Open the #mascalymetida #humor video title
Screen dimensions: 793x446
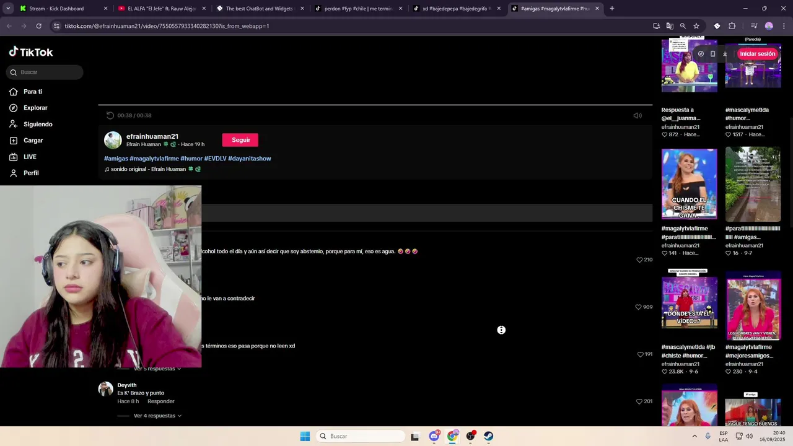pyautogui.click(x=747, y=114)
